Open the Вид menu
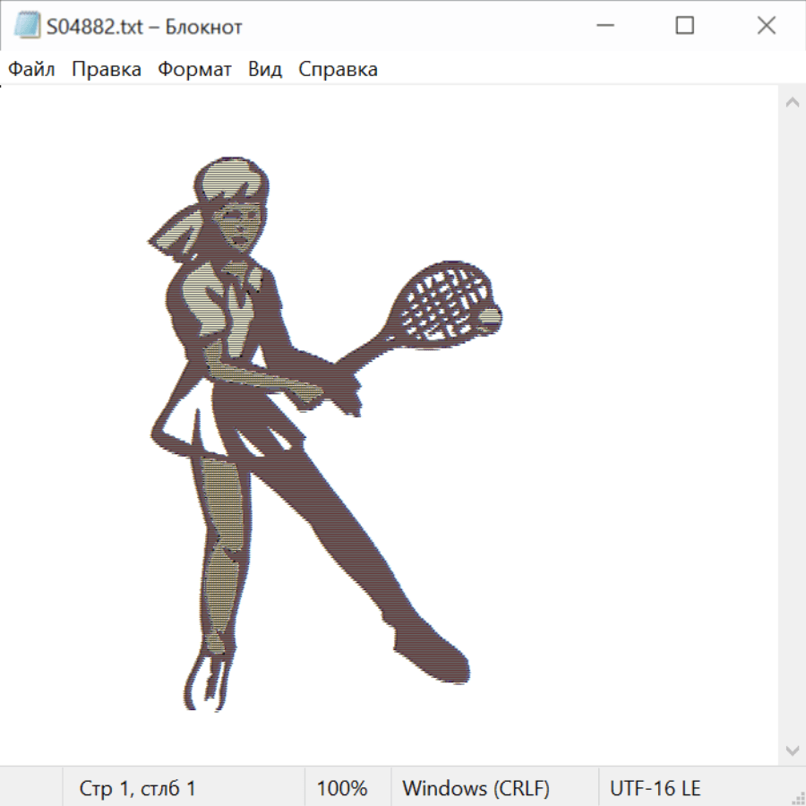 click(x=264, y=69)
